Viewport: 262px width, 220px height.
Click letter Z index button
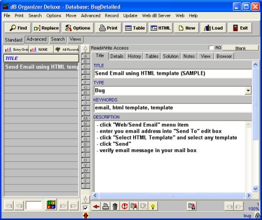tap(85, 186)
